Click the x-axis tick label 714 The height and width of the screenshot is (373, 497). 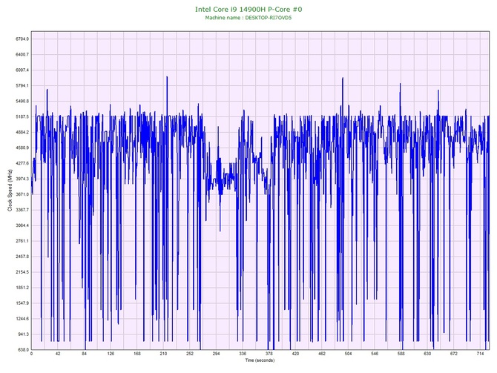pos(480,354)
